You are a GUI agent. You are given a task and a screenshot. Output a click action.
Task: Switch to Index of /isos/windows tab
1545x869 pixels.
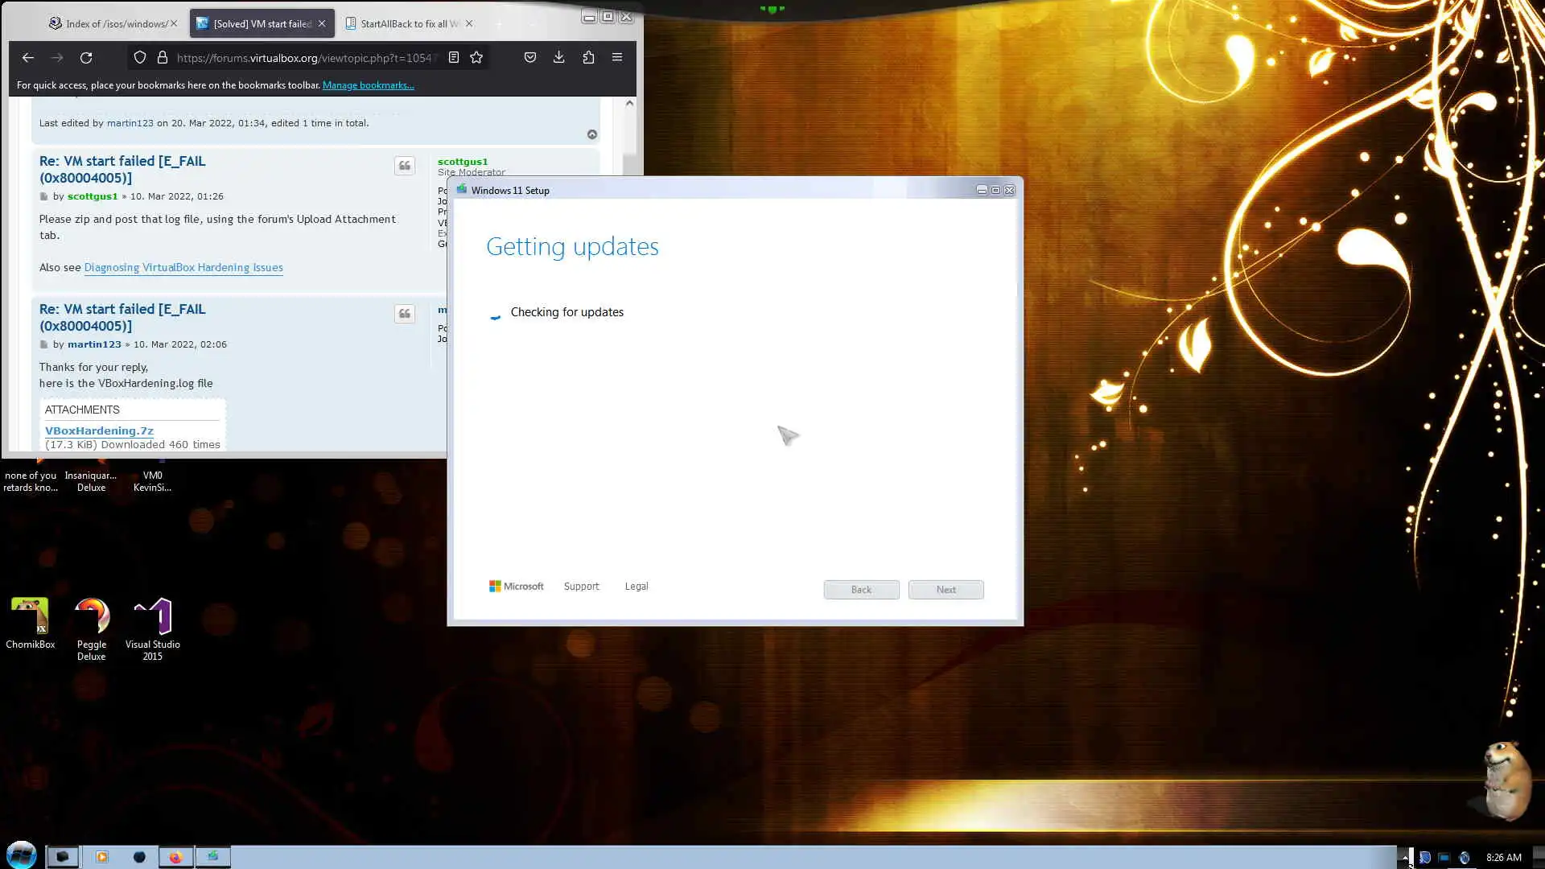[x=109, y=23]
